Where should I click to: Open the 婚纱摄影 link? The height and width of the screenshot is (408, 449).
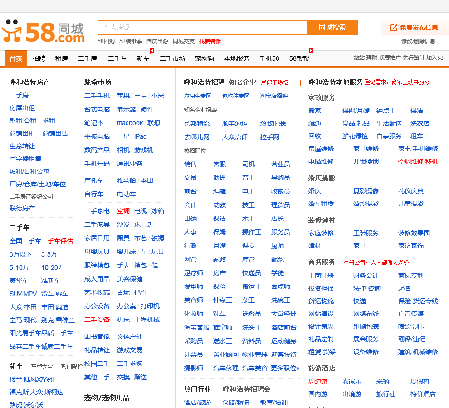tap(366, 204)
